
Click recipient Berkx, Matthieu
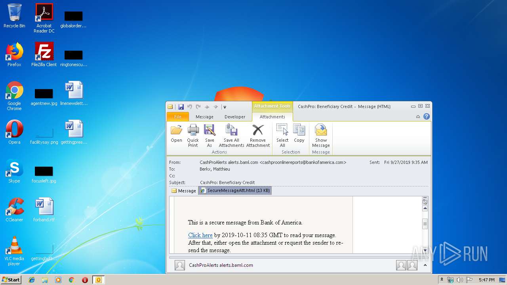click(215, 169)
